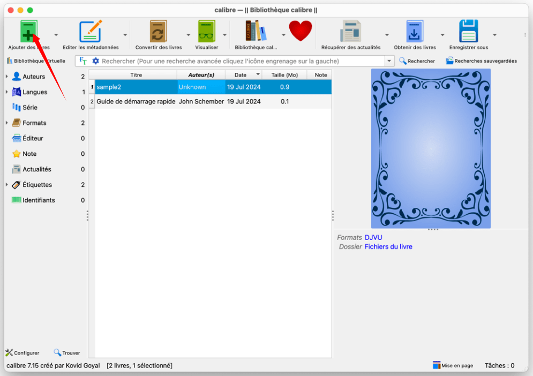Open Mise en page layout button
Screen dimensions: 533x376
pos(453,365)
